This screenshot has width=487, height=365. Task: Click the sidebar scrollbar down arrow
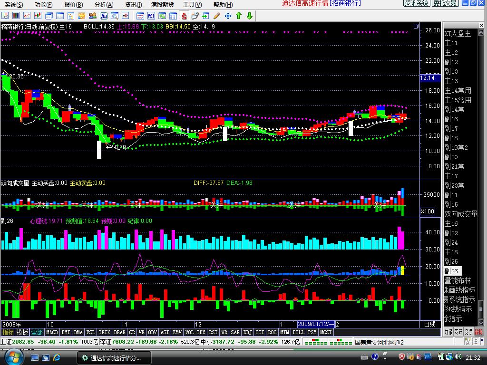click(x=481, y=323)
